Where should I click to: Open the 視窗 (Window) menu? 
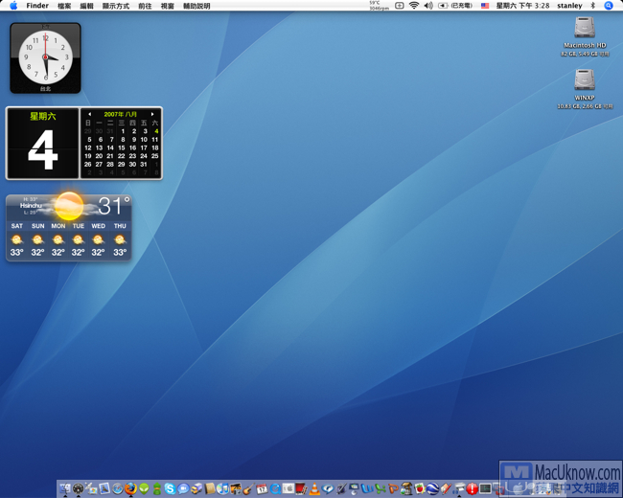tap(168, 6)
